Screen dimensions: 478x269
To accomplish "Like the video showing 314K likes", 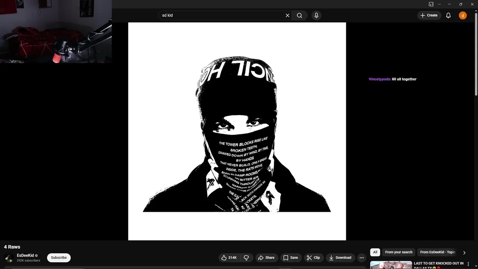I will click(x=229, y=257).
